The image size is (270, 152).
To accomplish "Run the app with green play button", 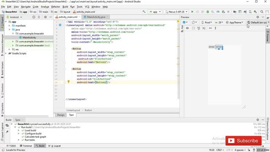I will [192, 12].
